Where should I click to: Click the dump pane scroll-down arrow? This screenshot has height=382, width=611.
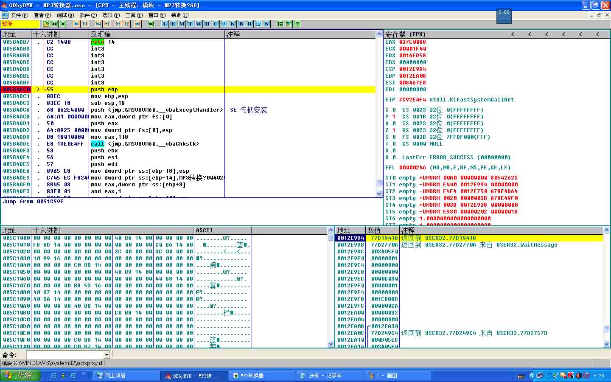[331, 344]
